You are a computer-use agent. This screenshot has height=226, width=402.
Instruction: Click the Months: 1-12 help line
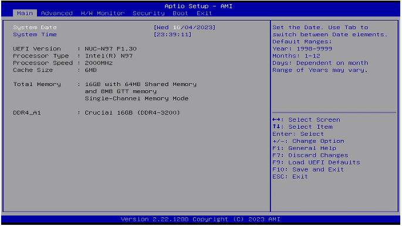click(x=296, y=56)
